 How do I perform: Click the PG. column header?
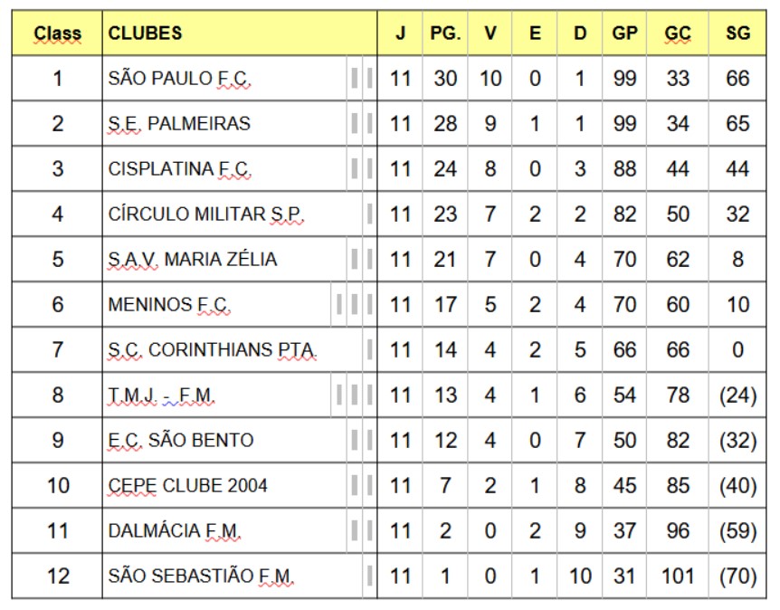click(445, 33)
